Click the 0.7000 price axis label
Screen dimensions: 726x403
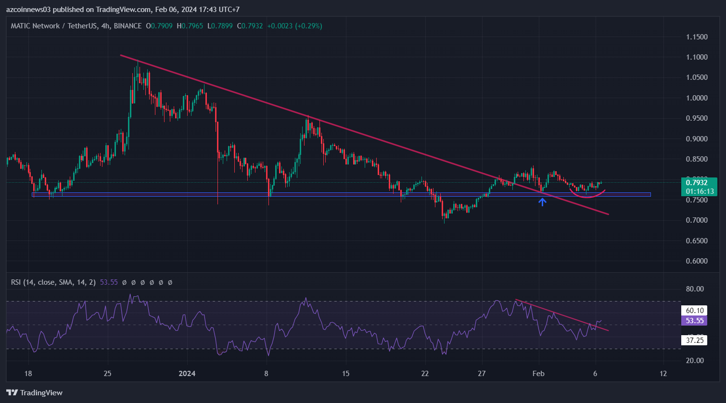point(696,220)
